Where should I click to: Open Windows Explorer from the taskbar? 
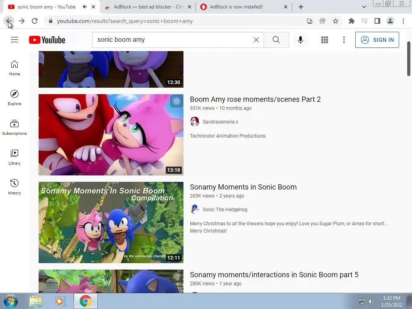(x=36, y=301)
